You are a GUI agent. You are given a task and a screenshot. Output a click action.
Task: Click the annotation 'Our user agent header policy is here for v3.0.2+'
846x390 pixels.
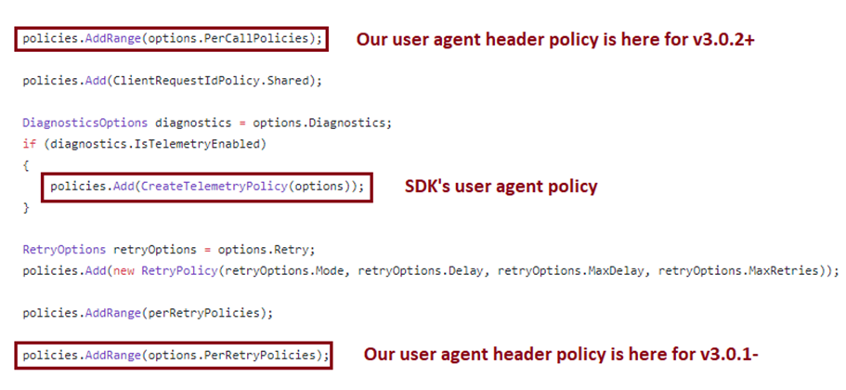click(555, 40)
